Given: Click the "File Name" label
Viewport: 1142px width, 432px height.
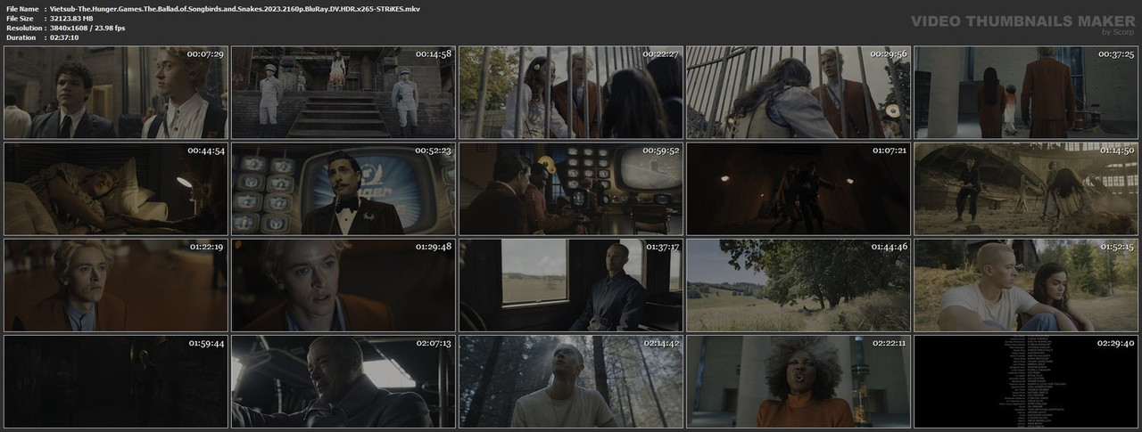Looking at the screenshot, I should [x=21, y=8].
